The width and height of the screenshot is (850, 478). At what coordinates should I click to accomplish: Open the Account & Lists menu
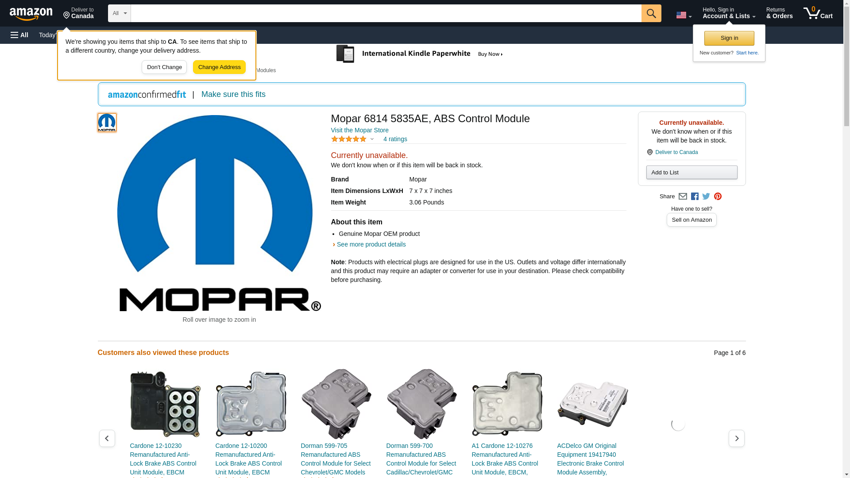click(x=729, y=13)
